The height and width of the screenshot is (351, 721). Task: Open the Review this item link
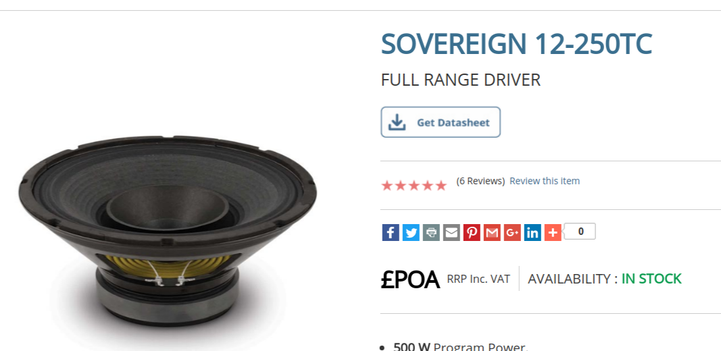tap(545, 181)
